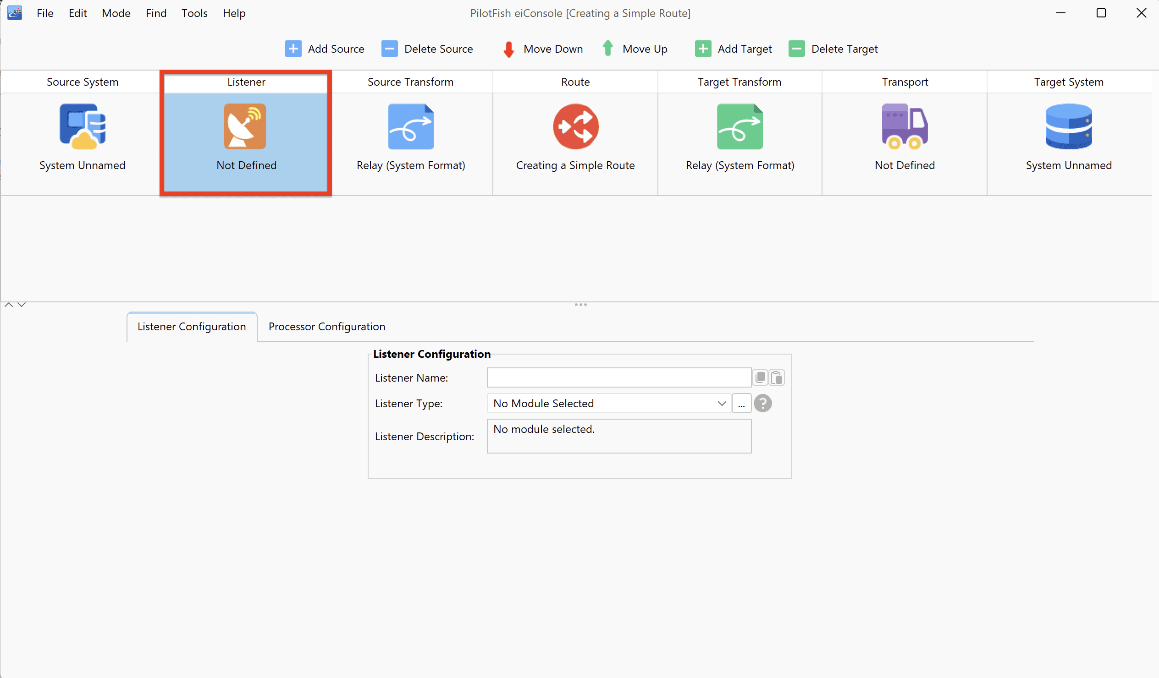
Task: Click the 'Creating a Simple Route' label
Action: click(x=575, y=165)
